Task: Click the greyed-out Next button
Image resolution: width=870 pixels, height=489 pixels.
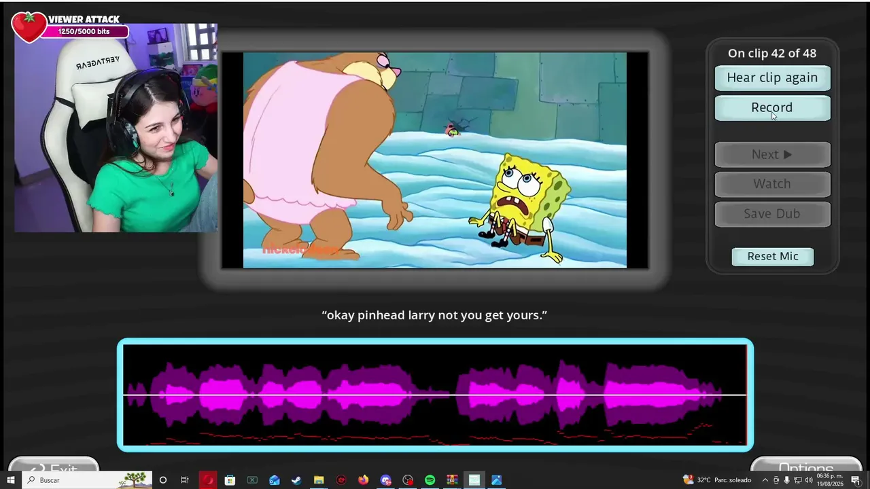Action: (x=772, y=155)
